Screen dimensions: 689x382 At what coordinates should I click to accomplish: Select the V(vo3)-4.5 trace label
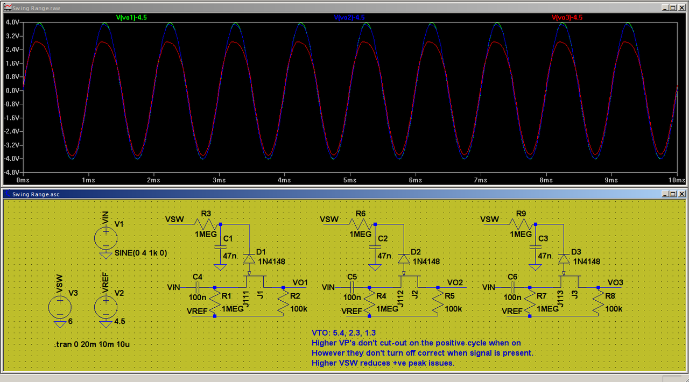point(567,18)
